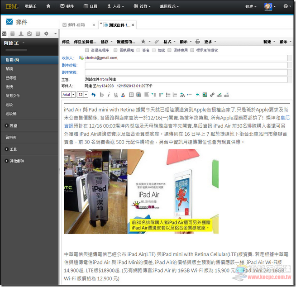Run spell check with green check icon
This screenshot has width=296, height=287.
(219, 95)
